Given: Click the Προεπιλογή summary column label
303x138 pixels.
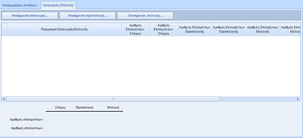Looking at the screenshot, I should click(85, 107).
